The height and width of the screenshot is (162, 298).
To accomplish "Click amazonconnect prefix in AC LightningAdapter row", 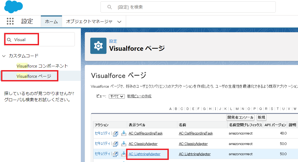I will pyautogui.click(x=241, y=154).
